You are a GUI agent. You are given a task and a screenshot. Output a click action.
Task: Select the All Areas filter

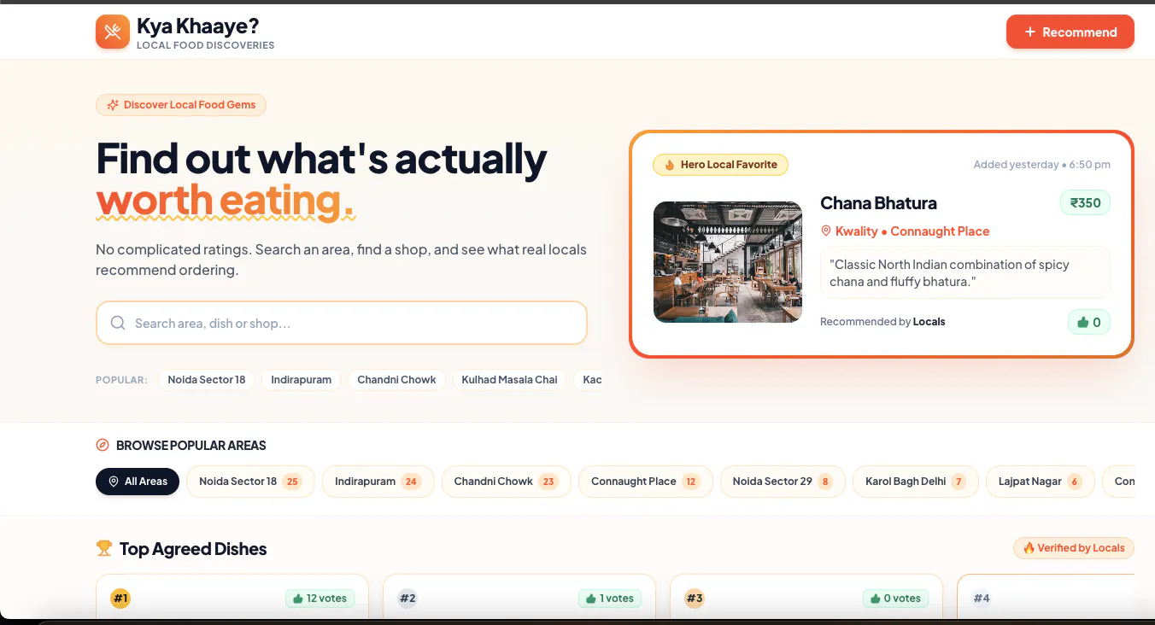click(138, 482)
